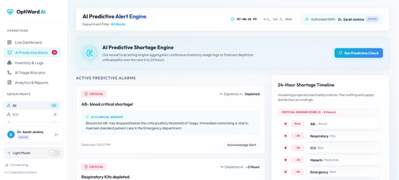Open Inventory & Logs icon
Viewport: 399px width, 180px height.
(x=9, y=63)
